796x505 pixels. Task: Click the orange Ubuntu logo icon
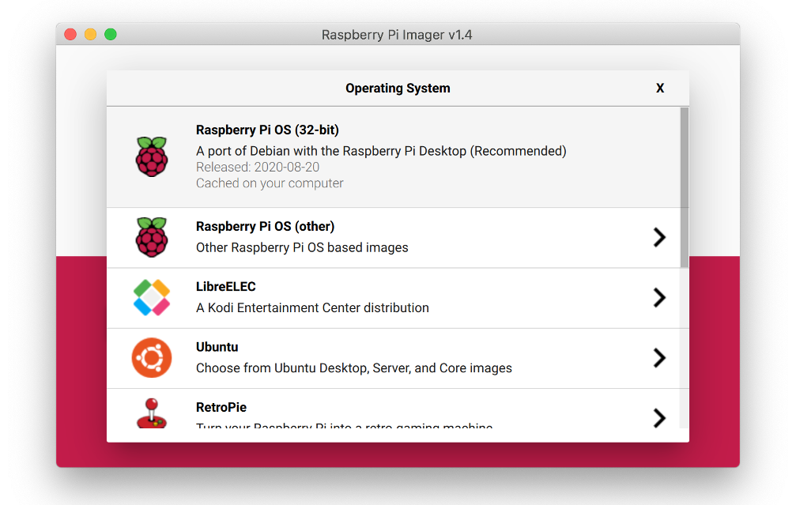[151, 358]
